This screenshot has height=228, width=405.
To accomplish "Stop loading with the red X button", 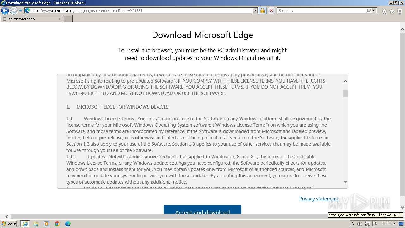I will pos(271,10).
